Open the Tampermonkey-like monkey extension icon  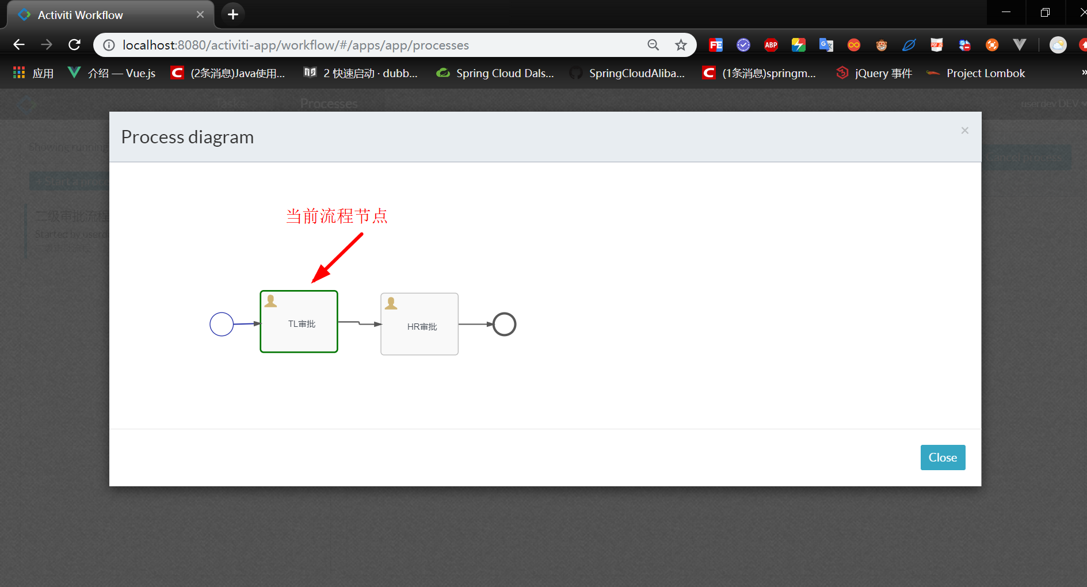(x=882, y=45)
